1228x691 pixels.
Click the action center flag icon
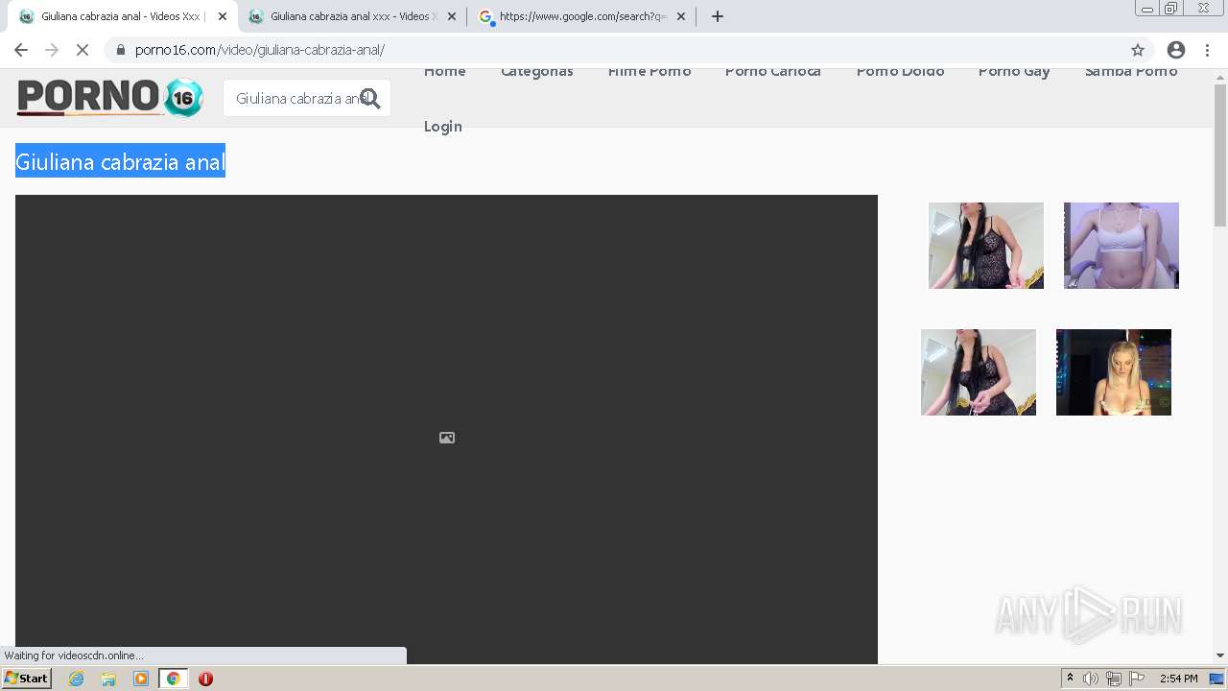point(1137,679)
